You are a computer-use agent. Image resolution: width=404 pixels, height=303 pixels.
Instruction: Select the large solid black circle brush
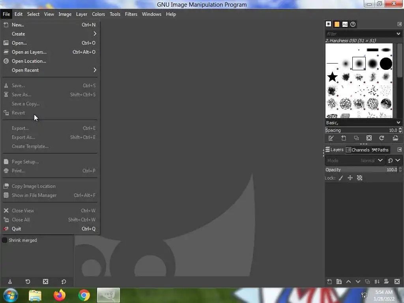[386, 64]
